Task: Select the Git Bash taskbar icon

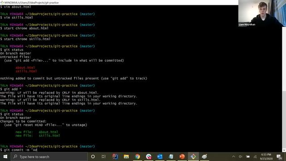Action: (x=193, y=157)
